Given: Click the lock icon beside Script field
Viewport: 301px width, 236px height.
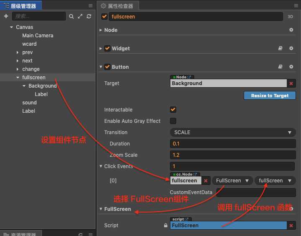Looking at the screenshot, I should click(x=166, y=225).
